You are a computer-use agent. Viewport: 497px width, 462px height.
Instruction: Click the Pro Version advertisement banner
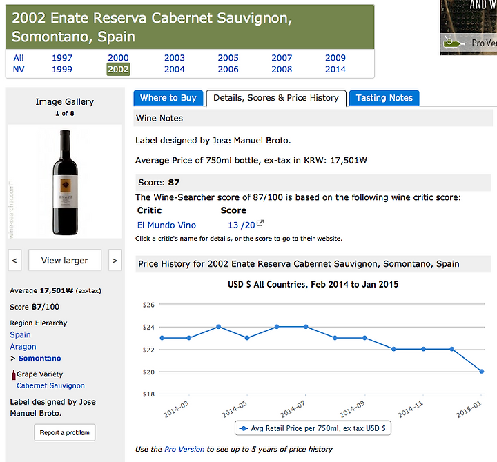tap(468, 27)
